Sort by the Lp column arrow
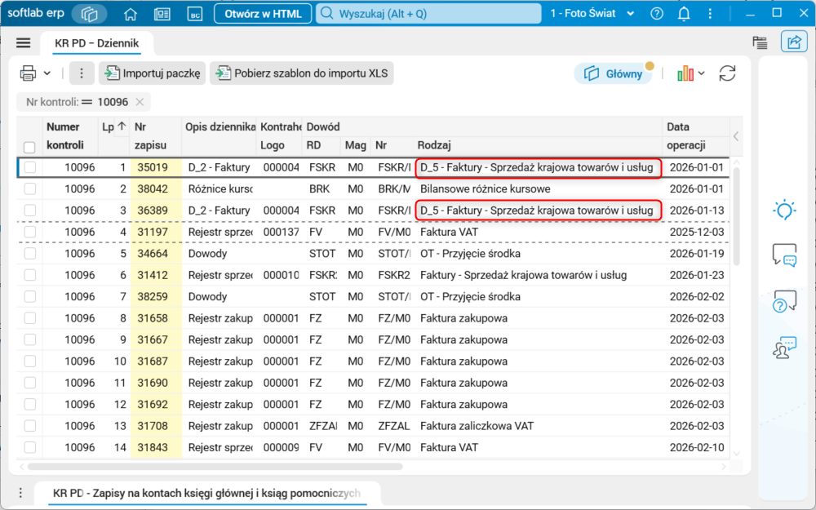This screenshot has height=510, width=816. pyautogui.click(x=122, y=126)
